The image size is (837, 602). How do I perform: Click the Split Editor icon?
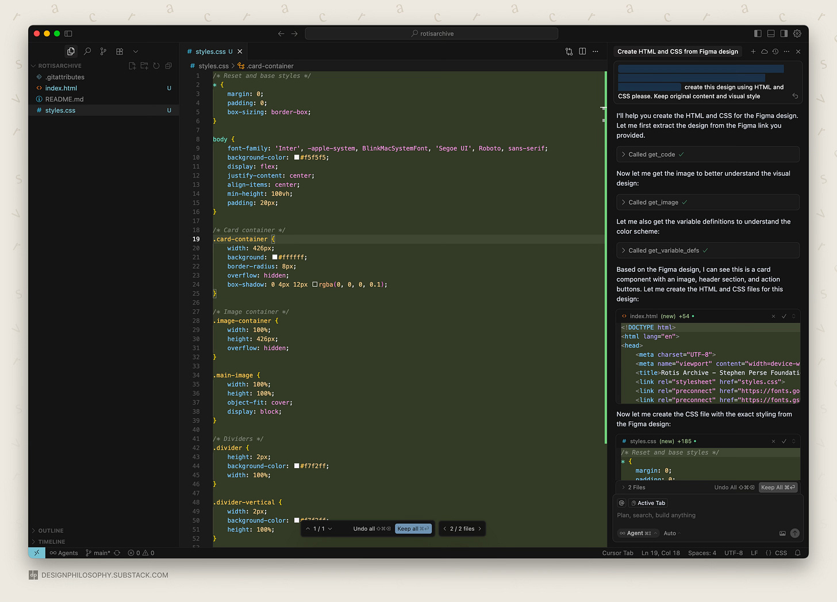(582, 52)
